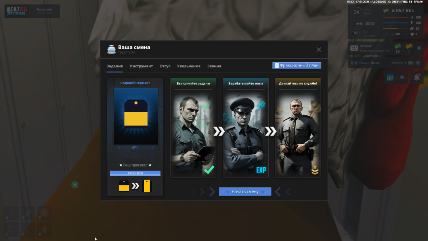Click the current rank epaulette icon under progress
428x241 pixels.
click(x=124, y=186)
